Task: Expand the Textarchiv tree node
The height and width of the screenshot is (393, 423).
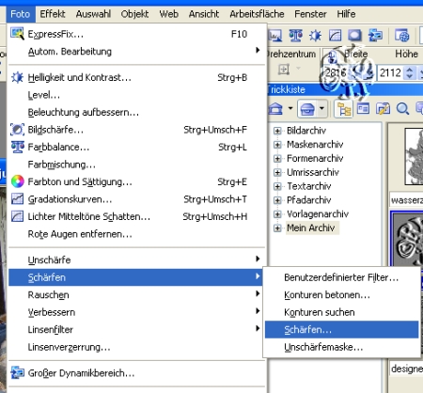Action: [277, 186]
